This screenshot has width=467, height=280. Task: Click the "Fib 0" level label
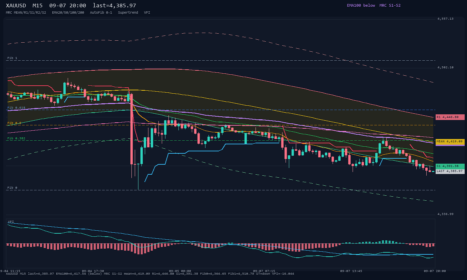coord(12,188)
